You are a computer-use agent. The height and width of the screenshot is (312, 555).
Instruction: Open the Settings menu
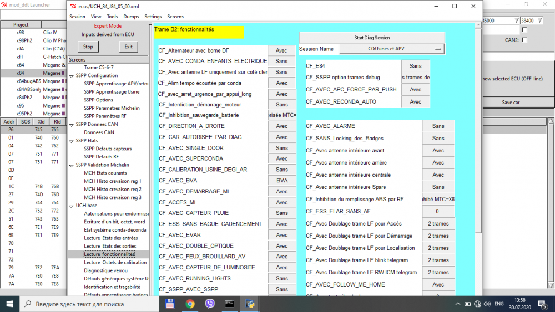click(153, 17)
